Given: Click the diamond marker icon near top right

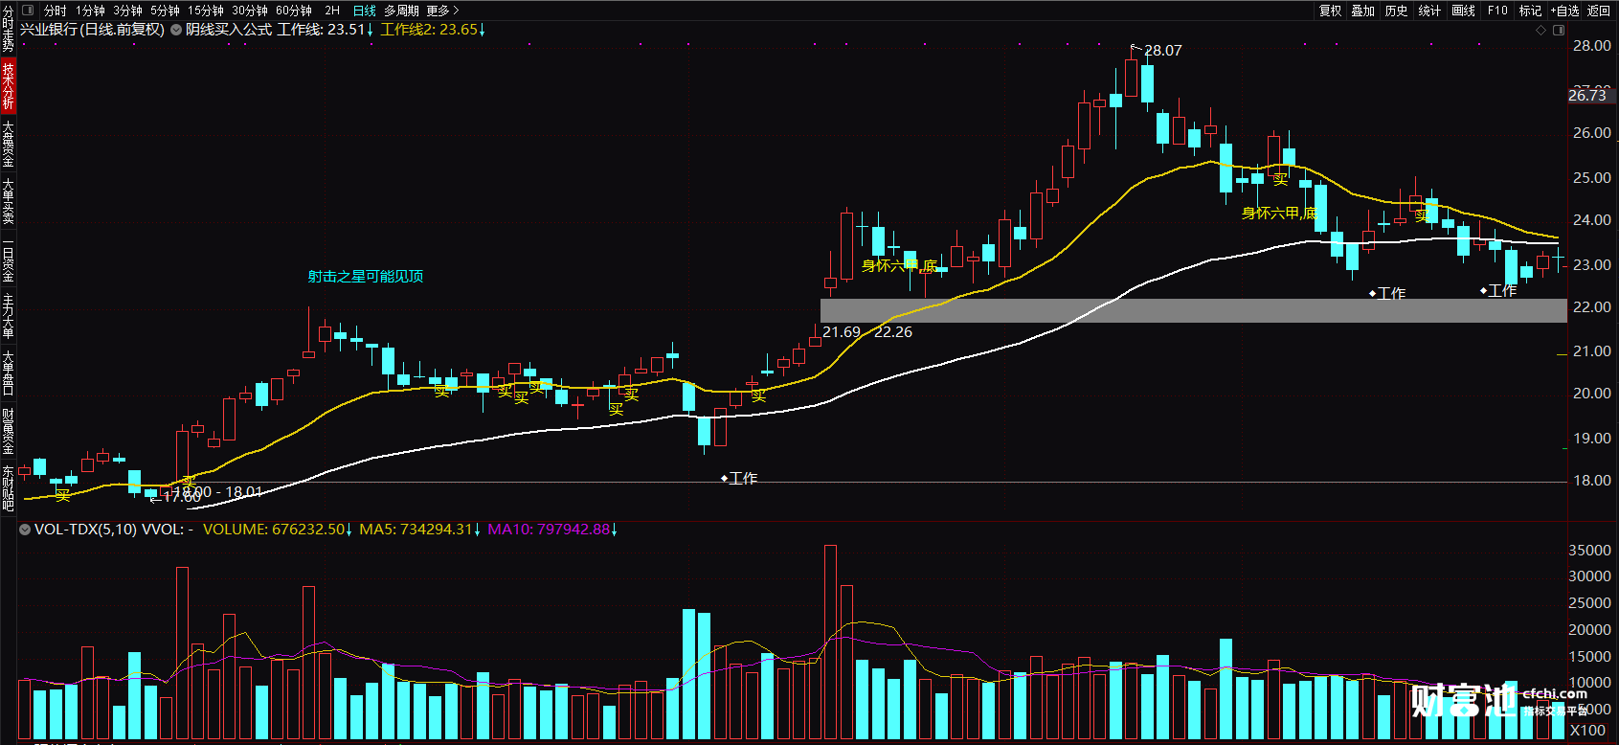Looking at the screenshot, I should (x=1540, y=30).
